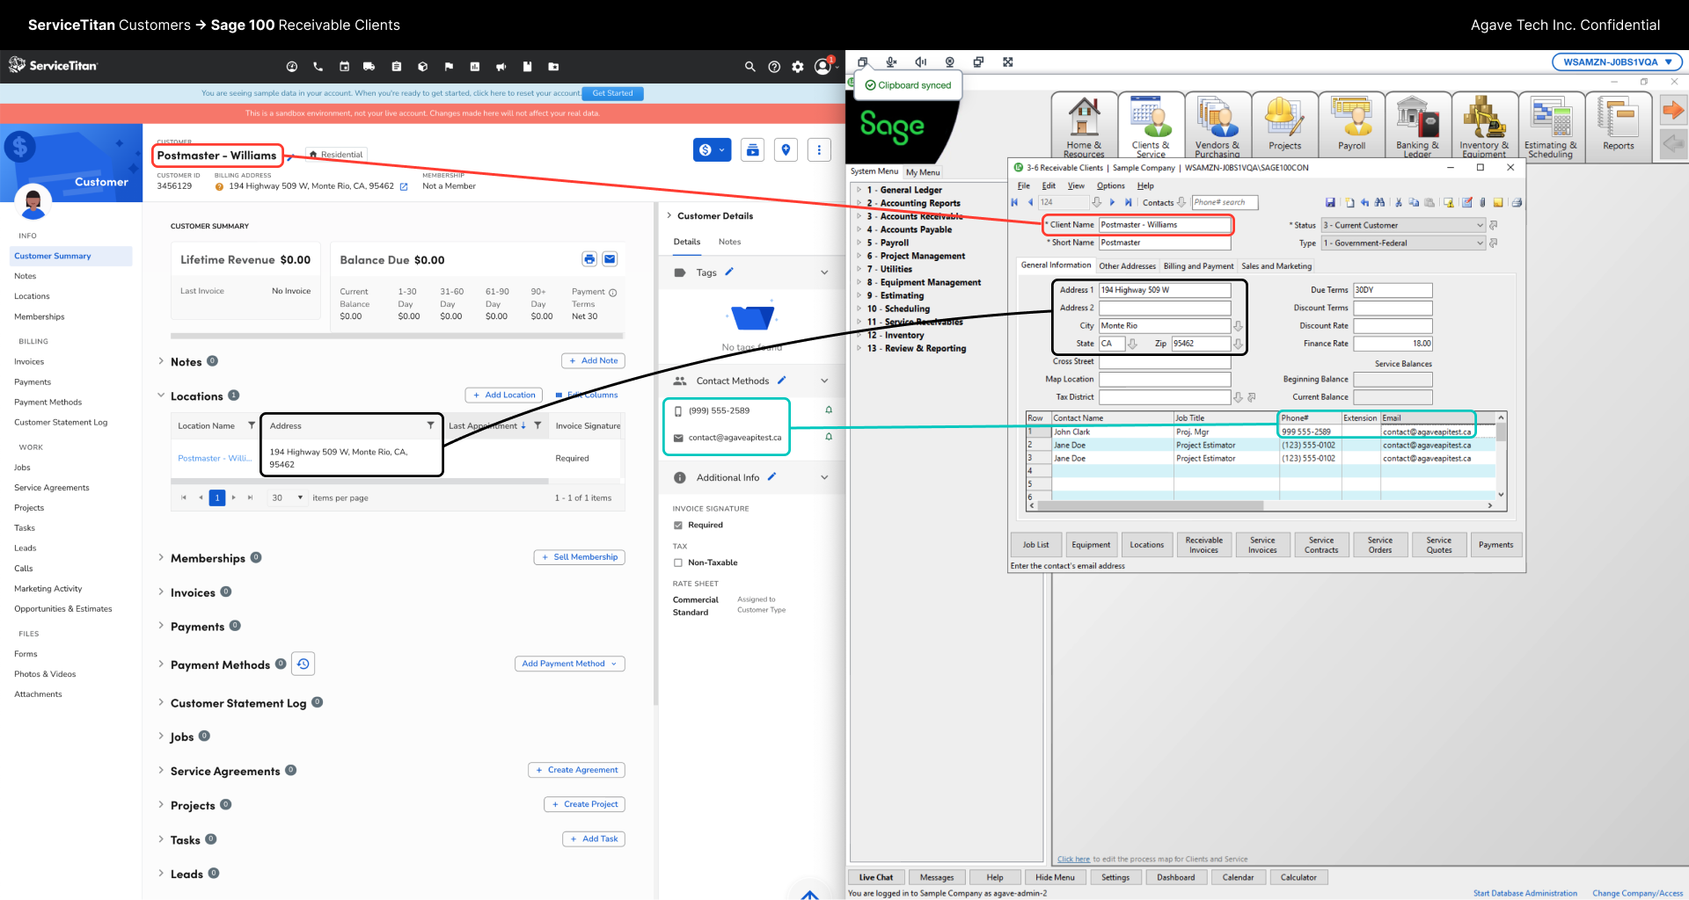Expand the Notes section in customer page

click(x=161, y=361)
